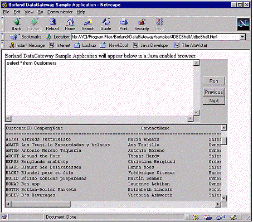Go to Home via toolbar icon
The image size is (253, 222).
tap(70, 25)
